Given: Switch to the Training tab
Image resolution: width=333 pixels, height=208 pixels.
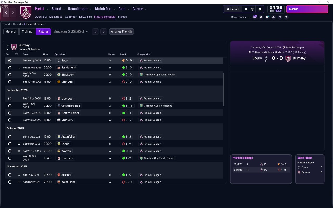Looking at the screenshot, I should 27,31.
